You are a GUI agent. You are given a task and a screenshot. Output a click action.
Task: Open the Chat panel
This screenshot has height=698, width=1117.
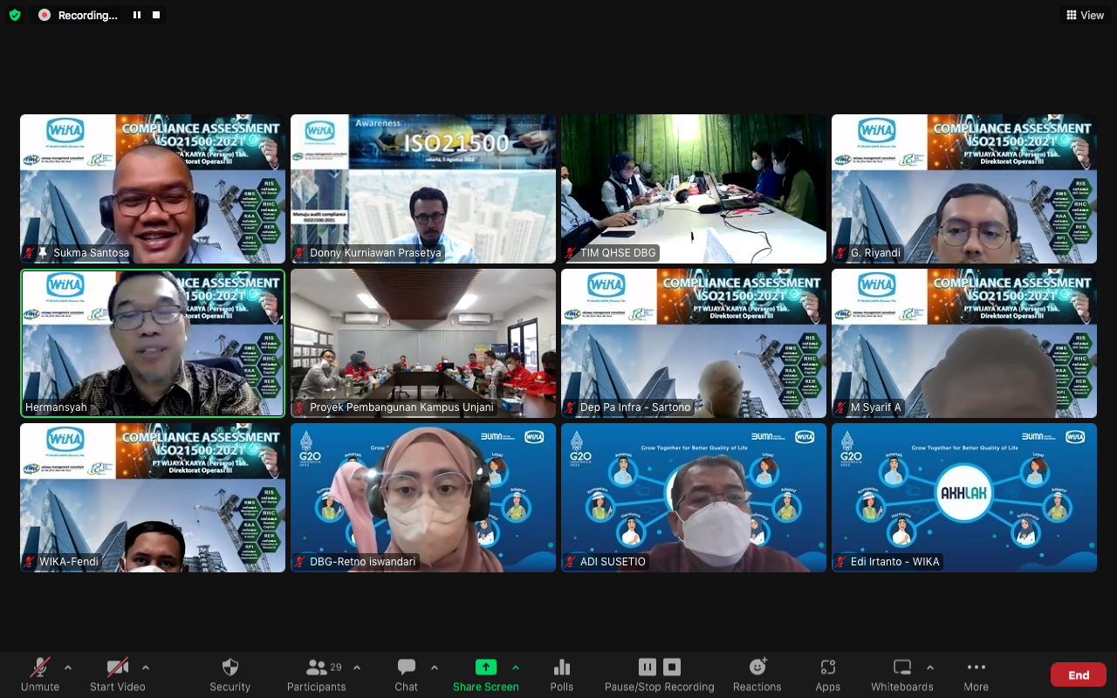point(406,674)
